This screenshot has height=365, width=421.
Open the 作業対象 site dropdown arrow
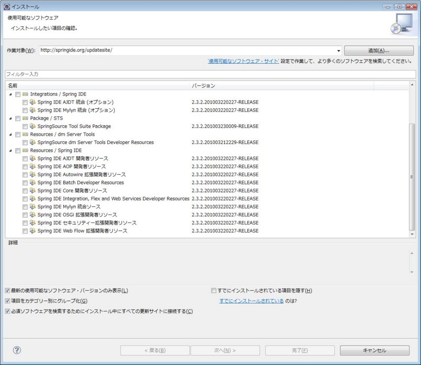338,50
